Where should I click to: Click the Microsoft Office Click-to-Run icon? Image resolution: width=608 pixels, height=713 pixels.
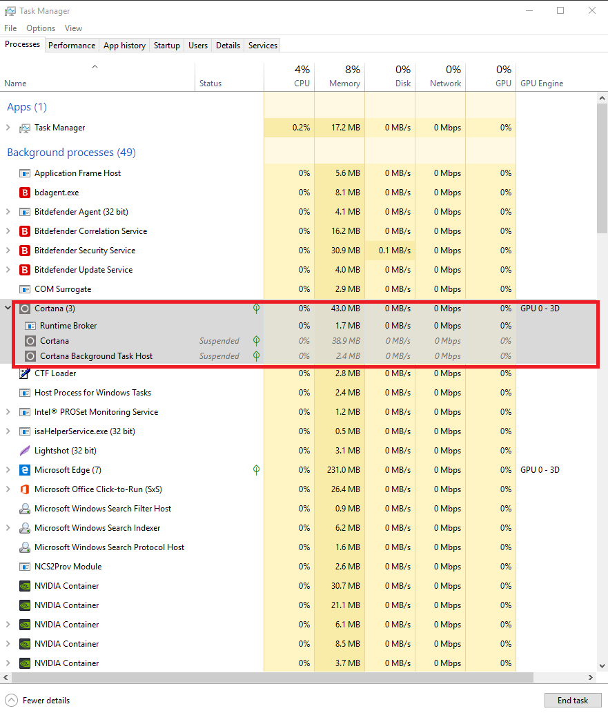pos(25,489)
